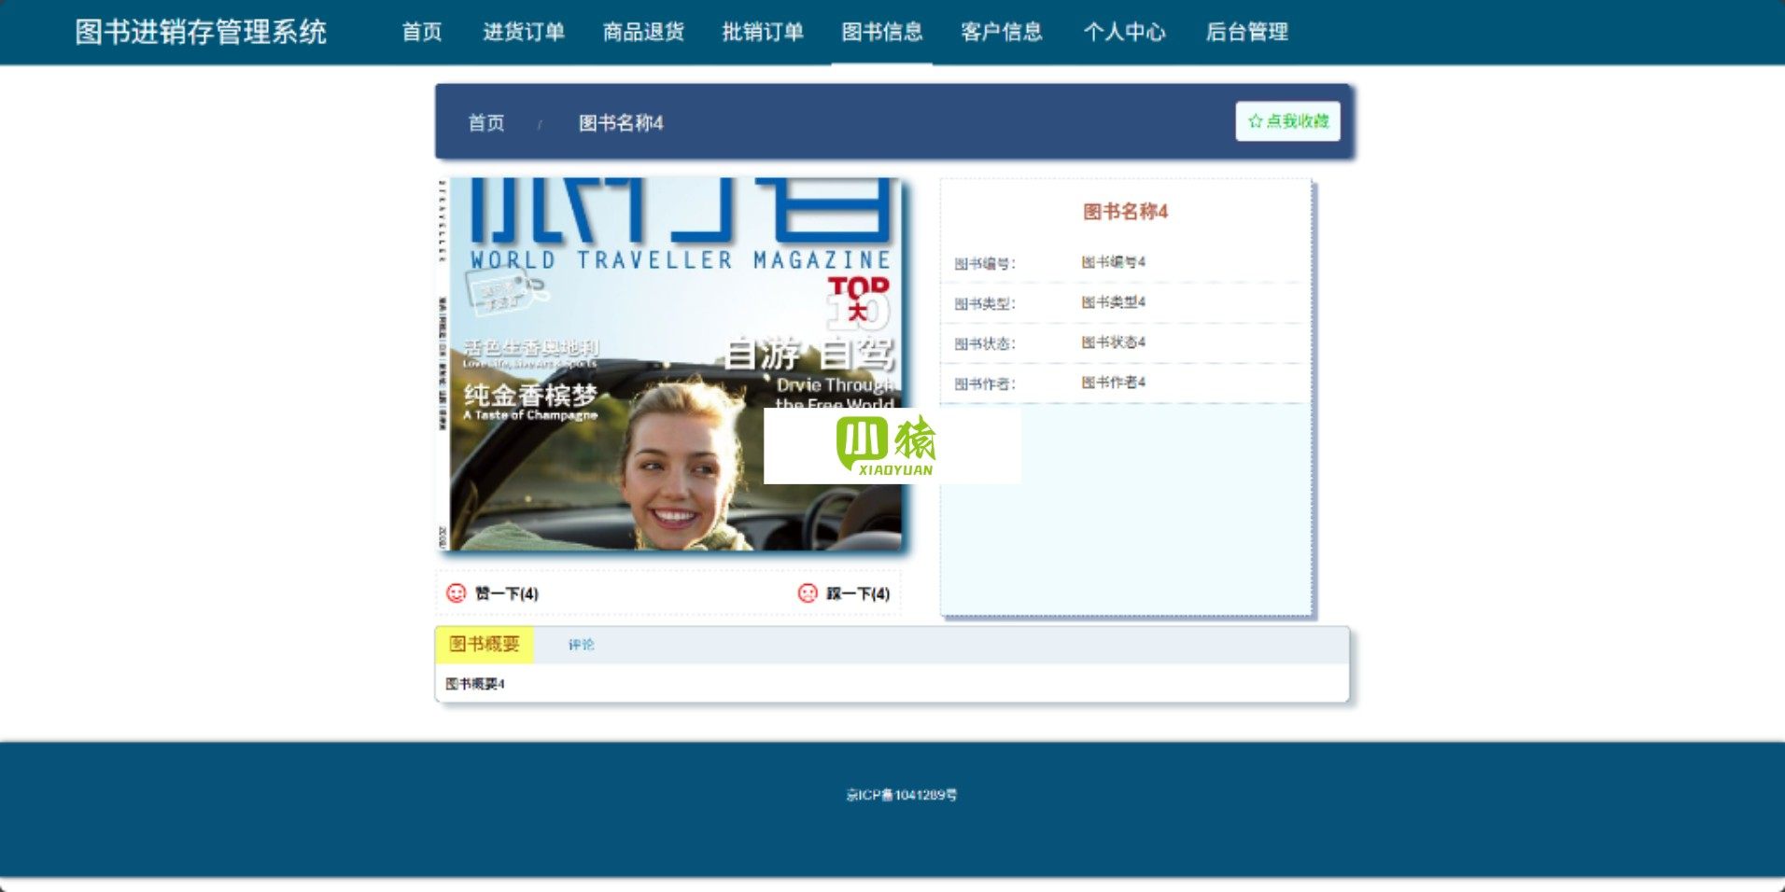Click the 图书名称4 breadcrumb entry
This screenshot has height=892, width=1785.
click(x=621, y=123)
